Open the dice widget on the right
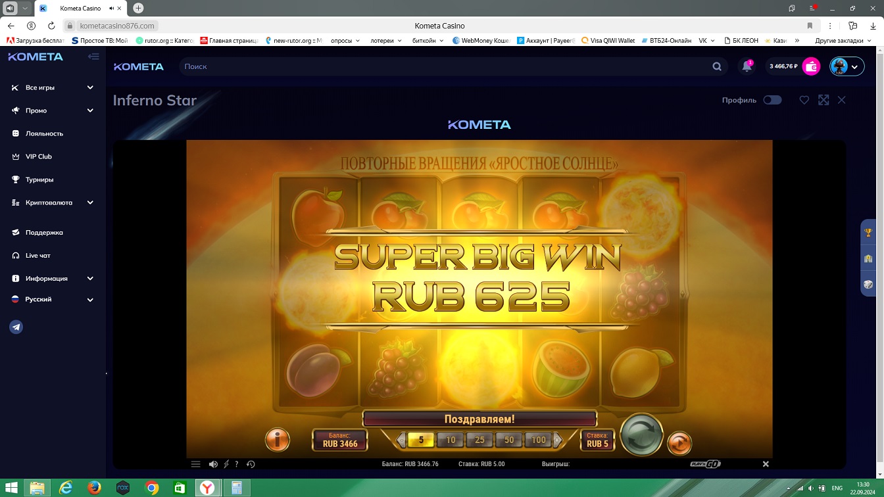The height and width of the screenshot is (497, 884). tap(868, 285)
